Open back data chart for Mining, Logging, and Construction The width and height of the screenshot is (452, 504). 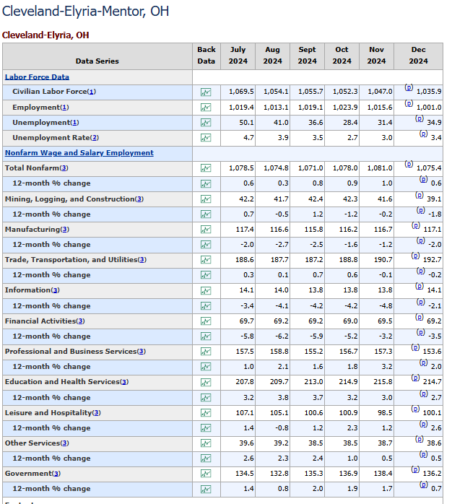pyautogui.click(x=206, y=199)
